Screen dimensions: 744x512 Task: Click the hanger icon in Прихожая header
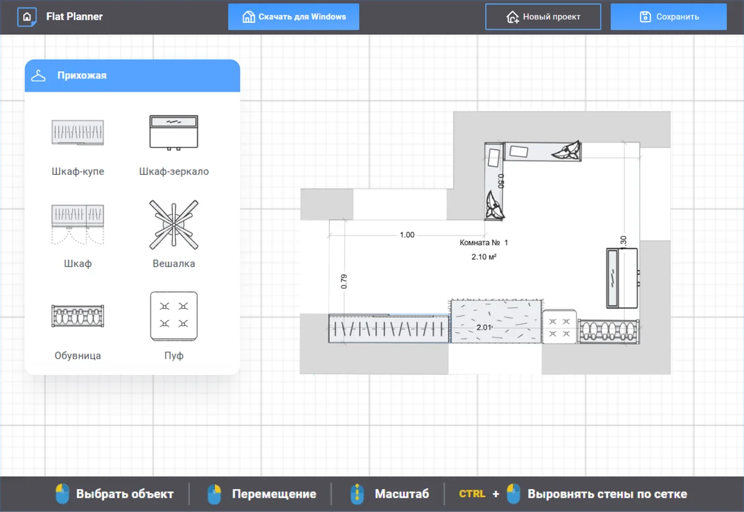click(x=38, y=76)
